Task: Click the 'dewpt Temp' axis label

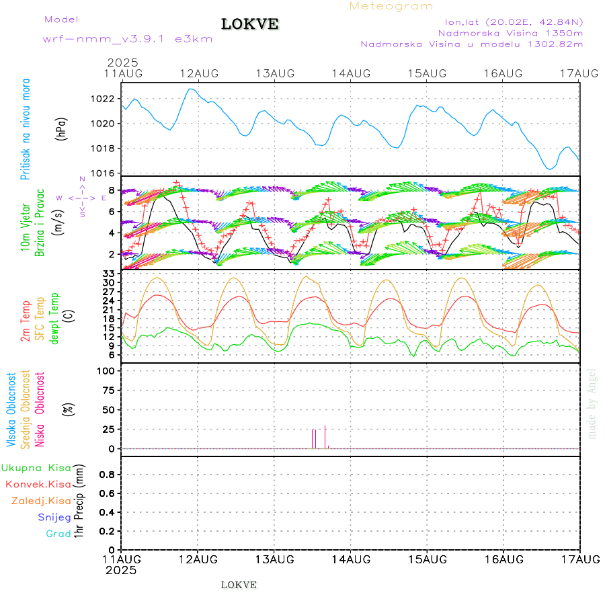Action: click(55, 316)
